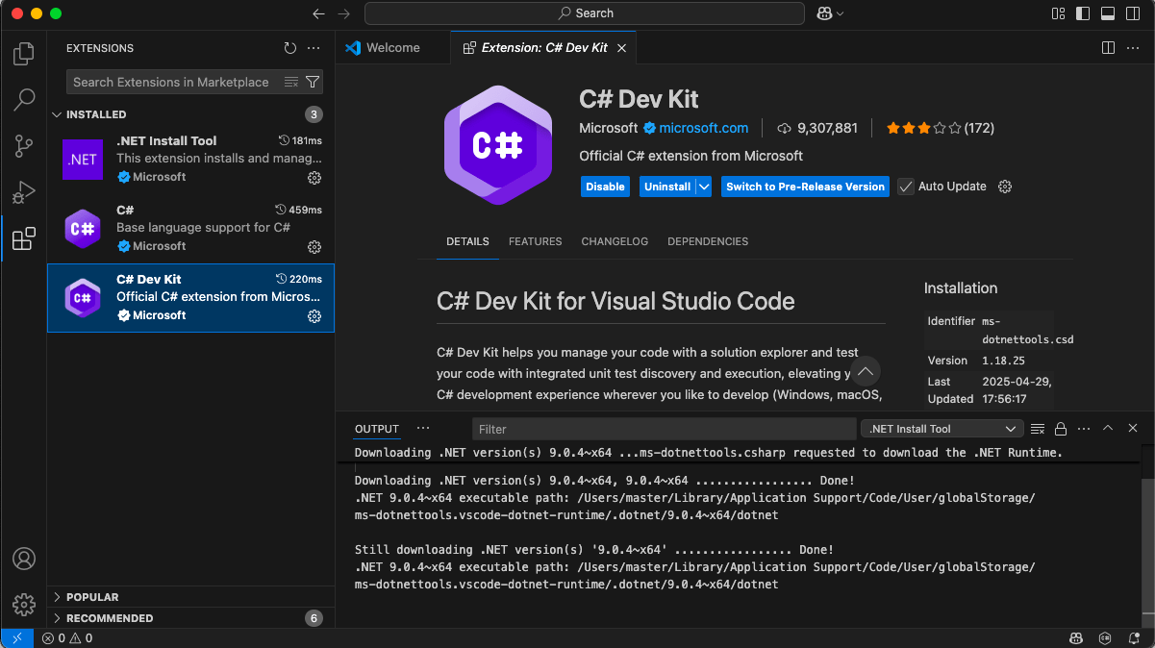Image resolution: width=1155 pixels, height=648 pixels.
Task: Open the Notifications bell in the status bar
Action: click(1134, 637)
